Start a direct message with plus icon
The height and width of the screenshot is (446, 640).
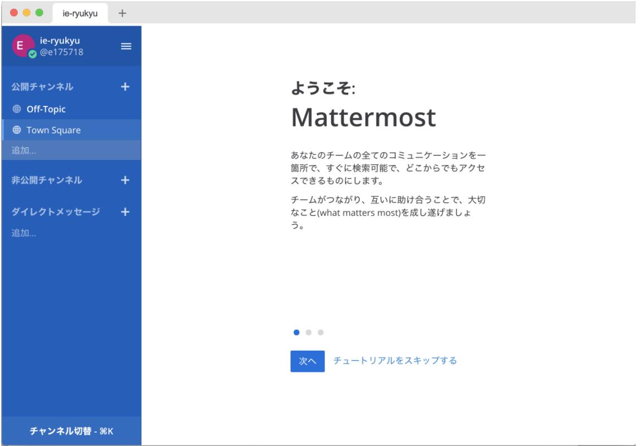pos(125,212)
